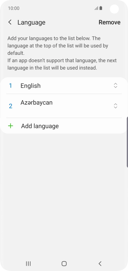The width and height of the screenshot is (128, 271).
Task: Tap the green plus icon
Action: (11, 126)
